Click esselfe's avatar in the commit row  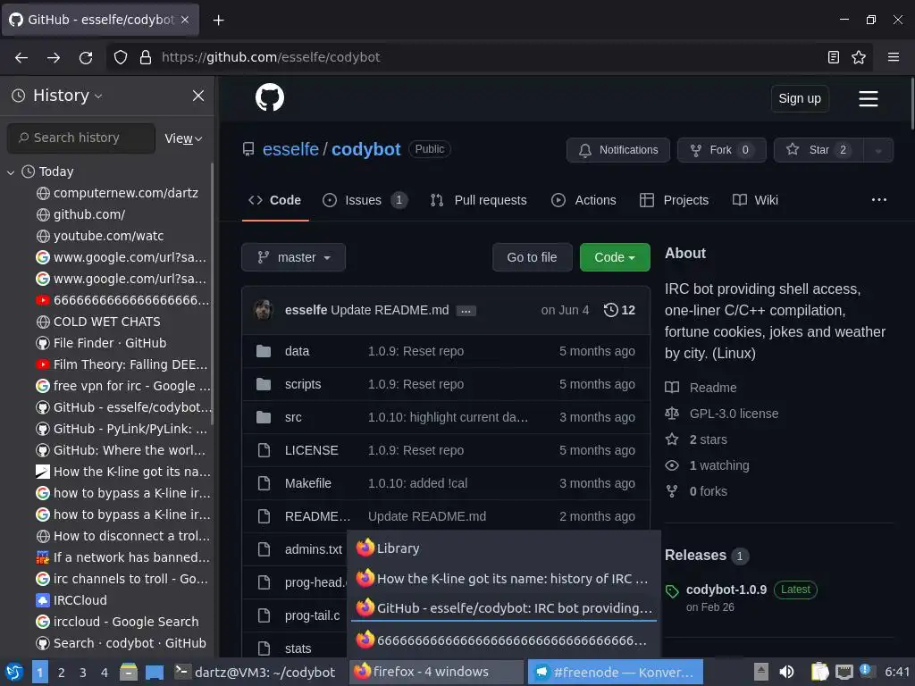264,310
